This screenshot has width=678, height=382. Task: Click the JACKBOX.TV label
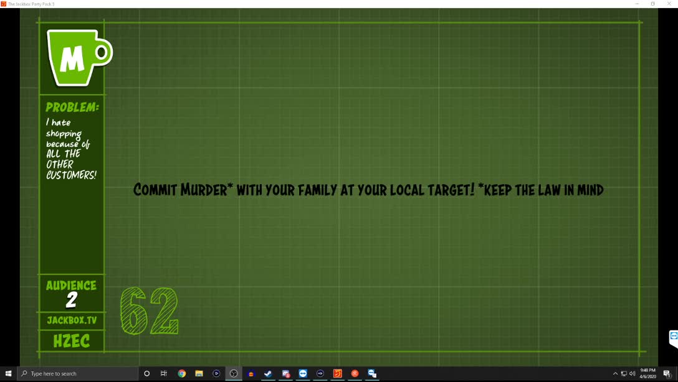tap(72, 320)
